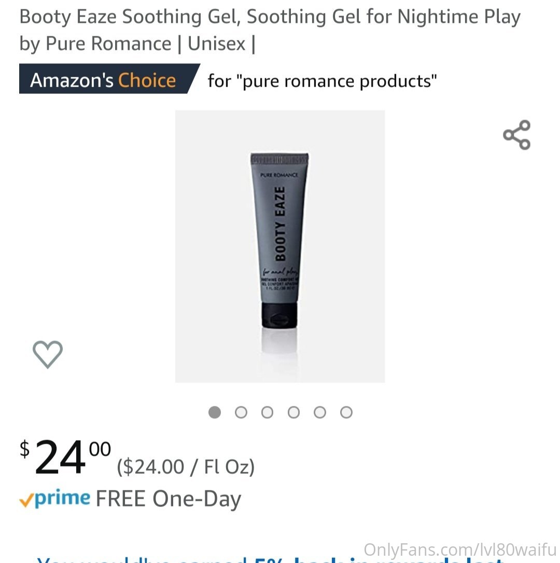Open the Booty Eaze tube product image
The width and height of the screenshot is (560, 563).
(280, 246)
